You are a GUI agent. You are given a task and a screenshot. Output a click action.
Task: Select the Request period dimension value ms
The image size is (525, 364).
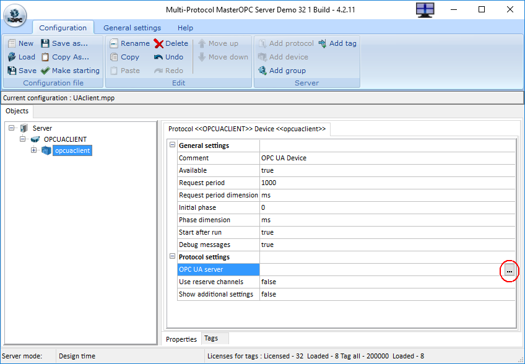coord(388,195)
